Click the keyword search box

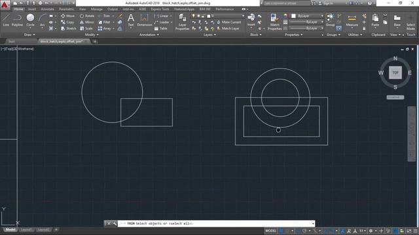pyautogui.click(x=287, y=3)
